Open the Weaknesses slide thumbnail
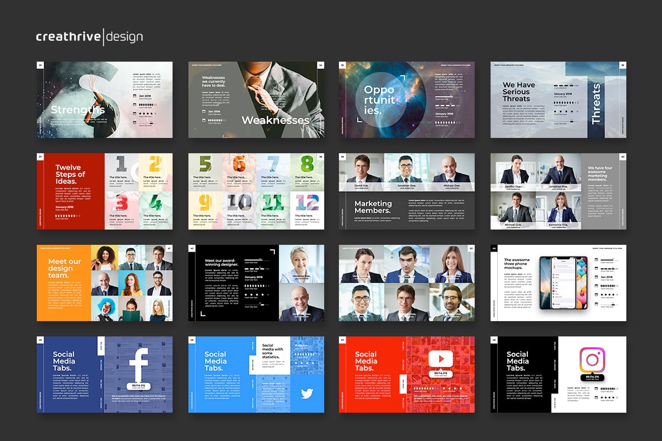The height and width of the screenshot is (441, 662). coord(256,100)
